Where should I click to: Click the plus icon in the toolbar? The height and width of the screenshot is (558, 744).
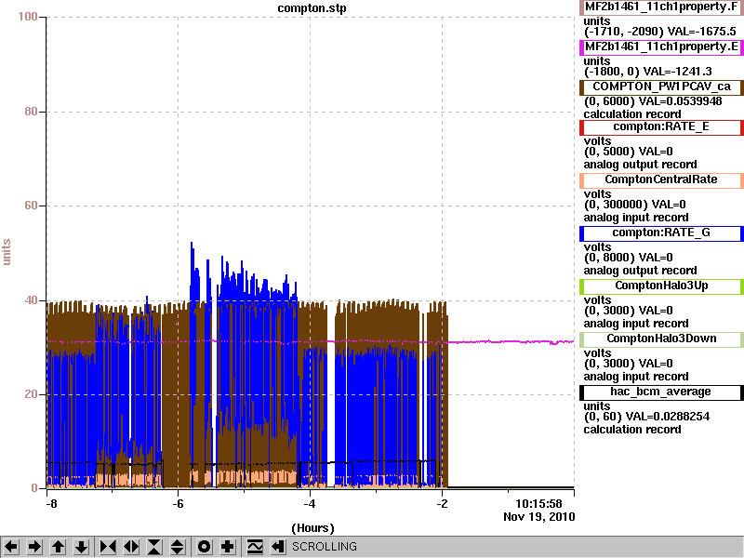tap(228, 547)
